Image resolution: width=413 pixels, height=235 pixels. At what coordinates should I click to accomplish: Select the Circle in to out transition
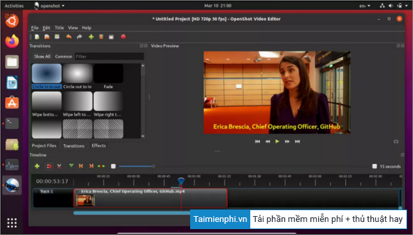pyautogui.click(x=46, y=76)
